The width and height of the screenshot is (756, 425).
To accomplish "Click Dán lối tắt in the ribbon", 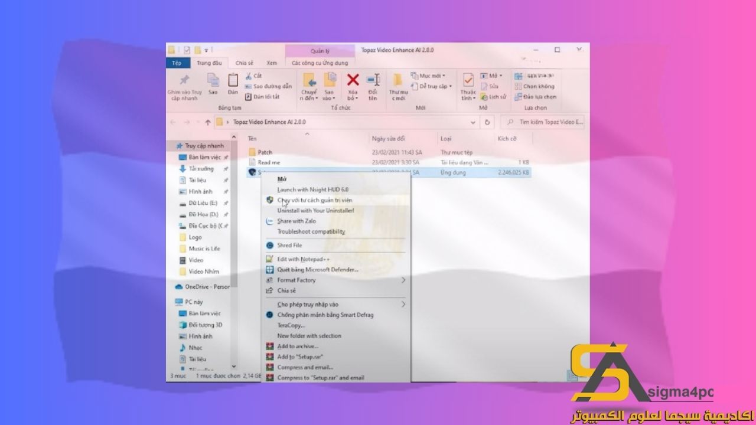I will point(262,96).
